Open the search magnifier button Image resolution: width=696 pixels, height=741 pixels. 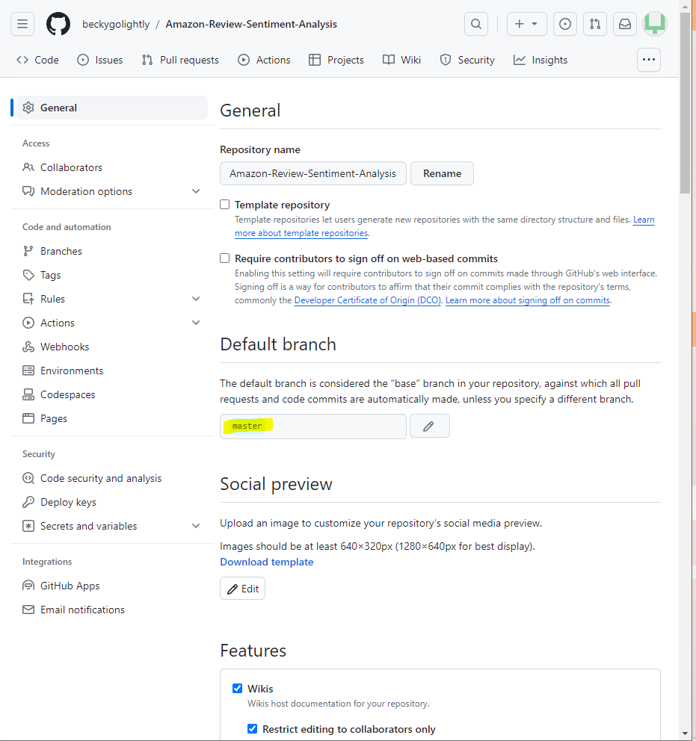[x=476, y=24]
